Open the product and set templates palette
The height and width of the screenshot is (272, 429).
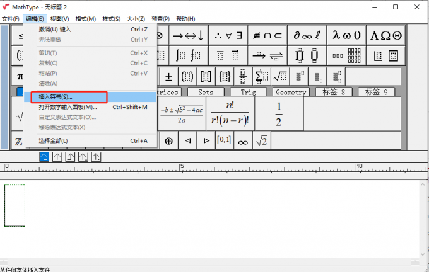(307, 55)
